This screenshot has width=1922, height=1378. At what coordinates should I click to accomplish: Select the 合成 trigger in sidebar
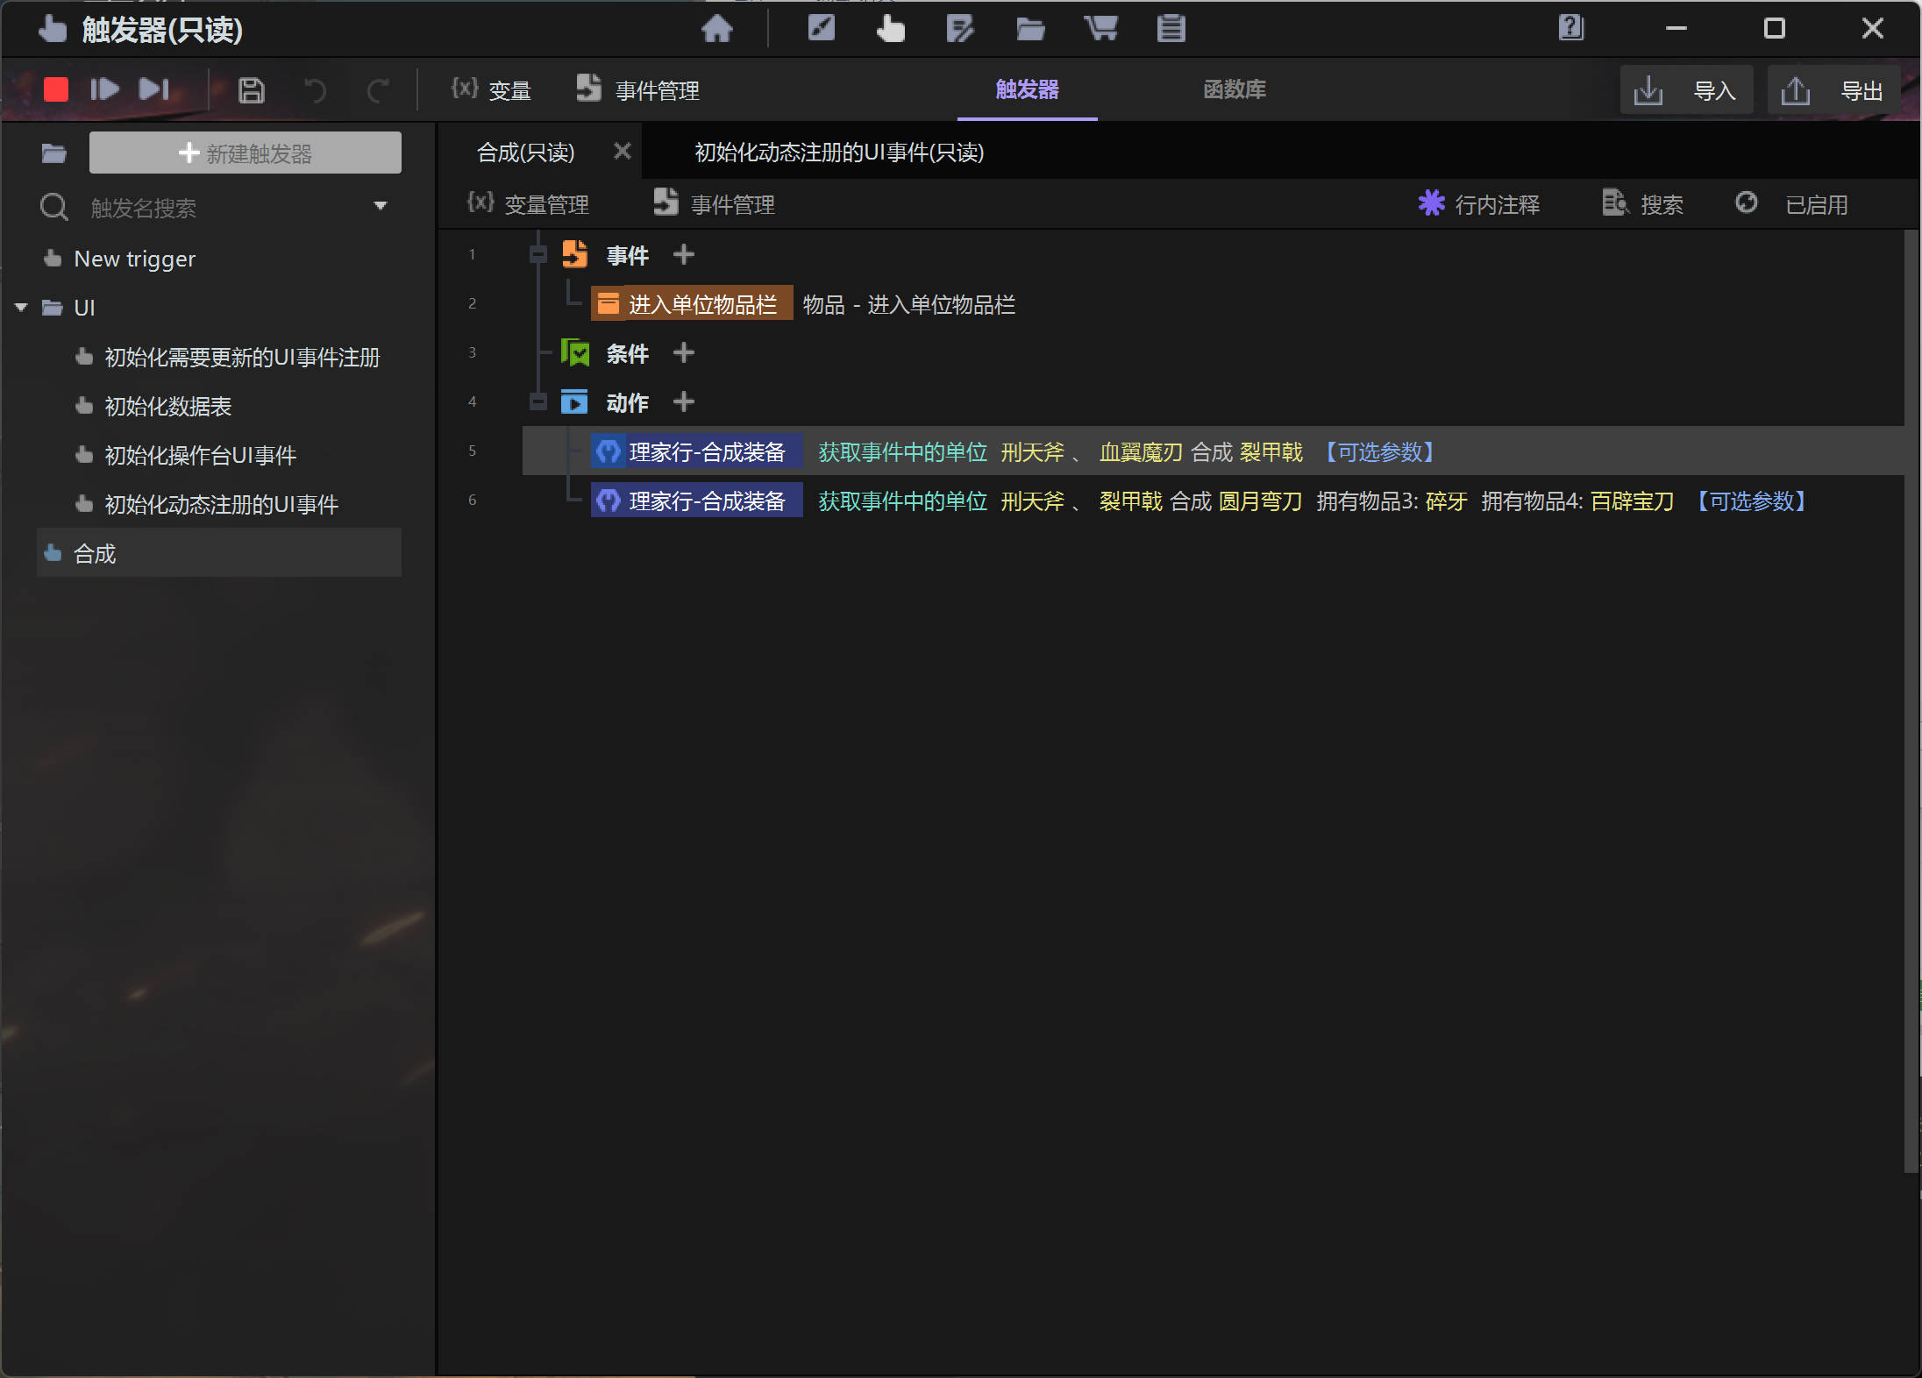point(219,552)
